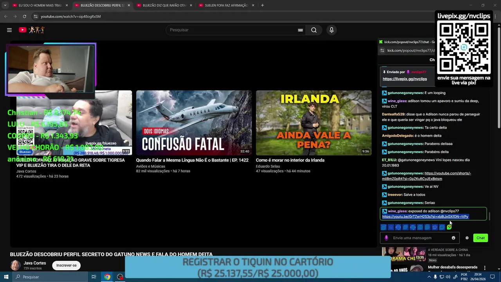Click username treeevor in chat
Screen dimensions: 501x282
tap(395, 195)
